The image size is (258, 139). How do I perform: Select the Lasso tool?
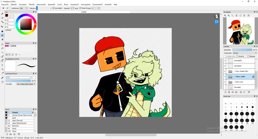2,48
